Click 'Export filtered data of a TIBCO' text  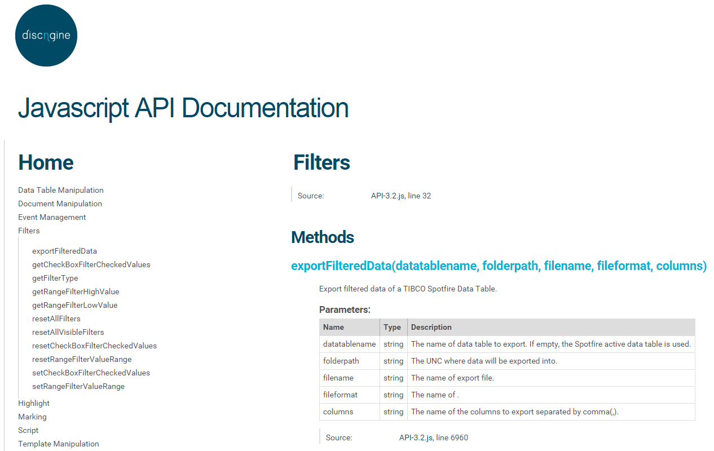tap(408, 289)
